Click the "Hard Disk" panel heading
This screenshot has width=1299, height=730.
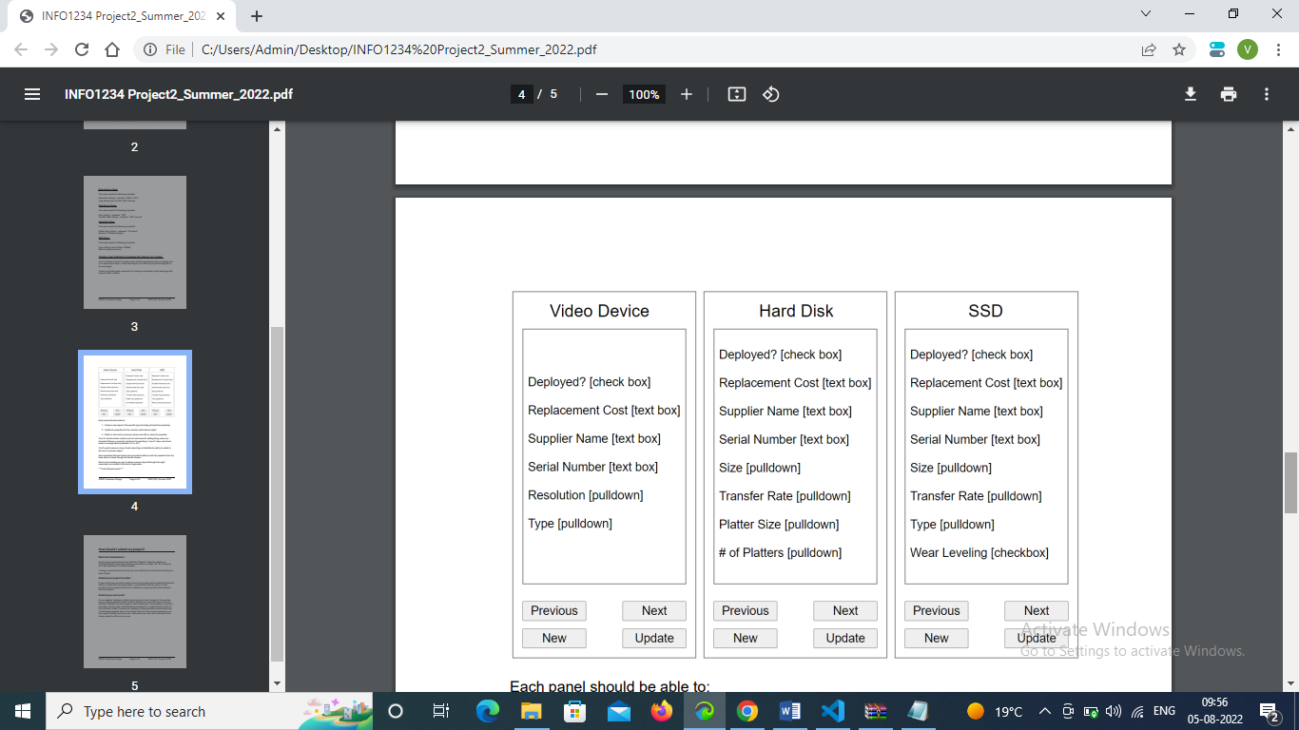click(x=796, y=311)
